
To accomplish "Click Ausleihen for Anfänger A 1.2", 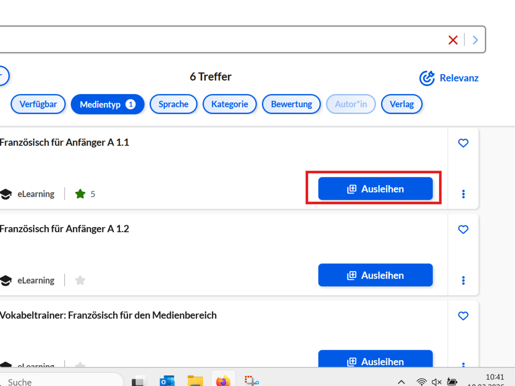I will [375, 275].
